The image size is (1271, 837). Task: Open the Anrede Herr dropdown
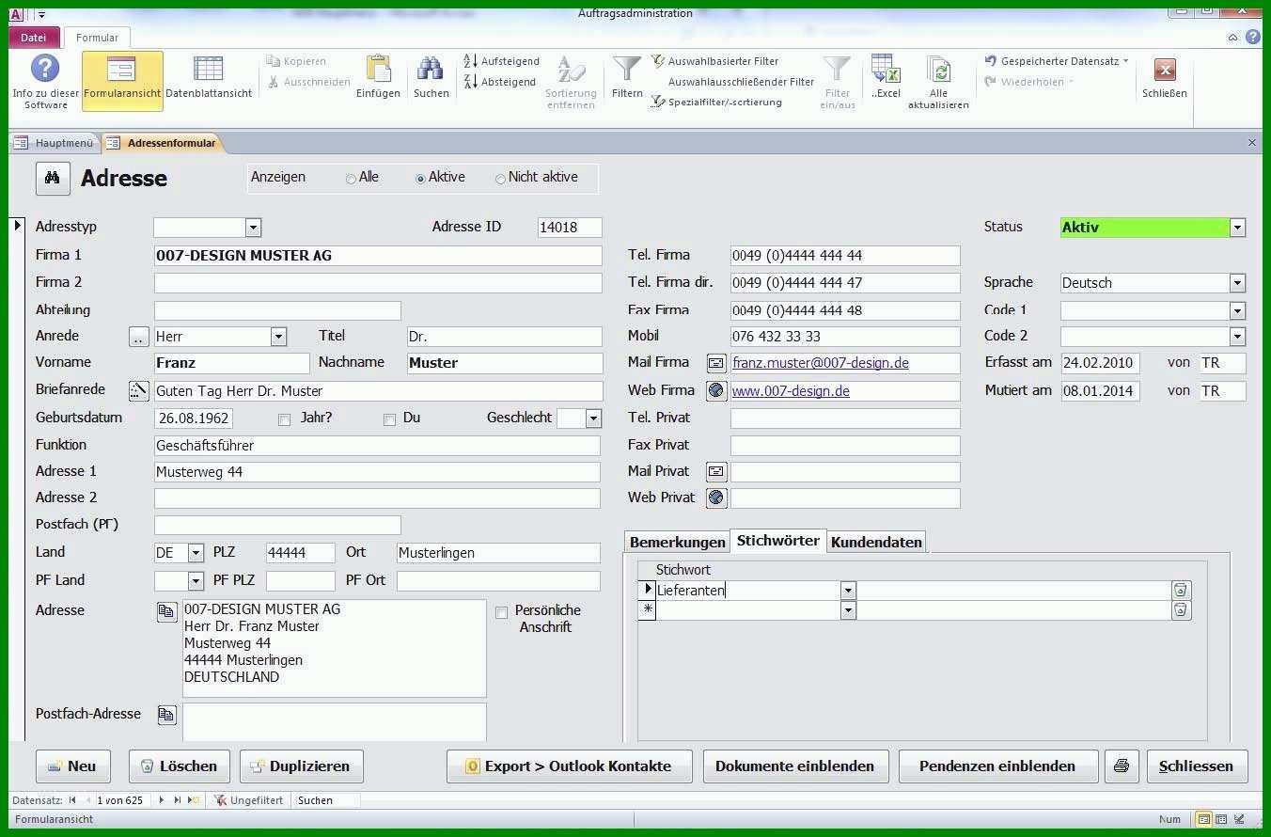(278, 337)
